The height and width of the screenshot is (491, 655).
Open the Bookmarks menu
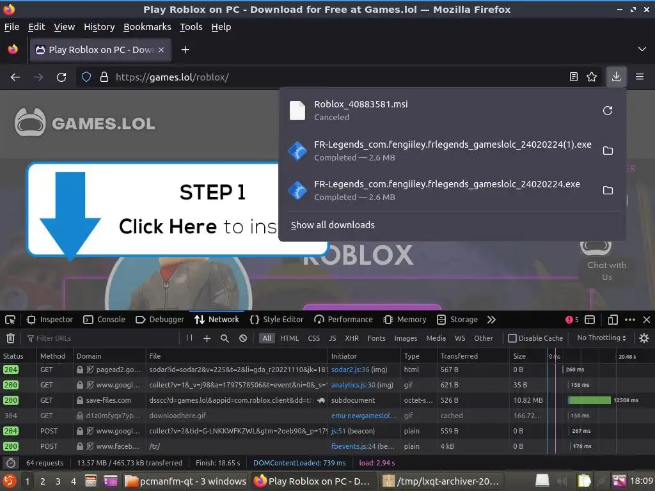pyautogui.click(x=147, y=27)
